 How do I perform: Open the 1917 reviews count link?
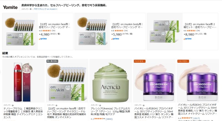tap(196, 118)
